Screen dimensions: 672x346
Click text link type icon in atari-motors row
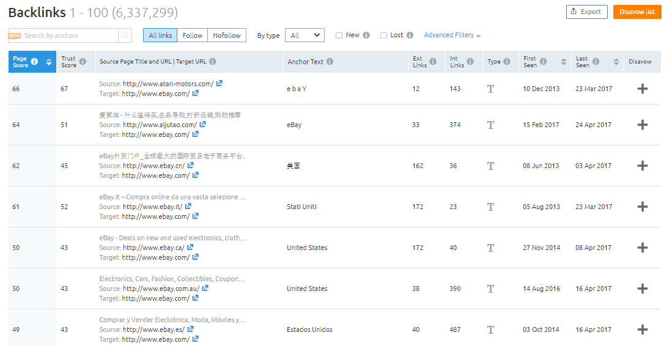(x=491, y=89)
